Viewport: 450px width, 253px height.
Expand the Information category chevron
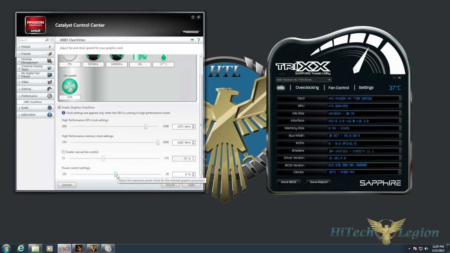(x=19, y=115)
